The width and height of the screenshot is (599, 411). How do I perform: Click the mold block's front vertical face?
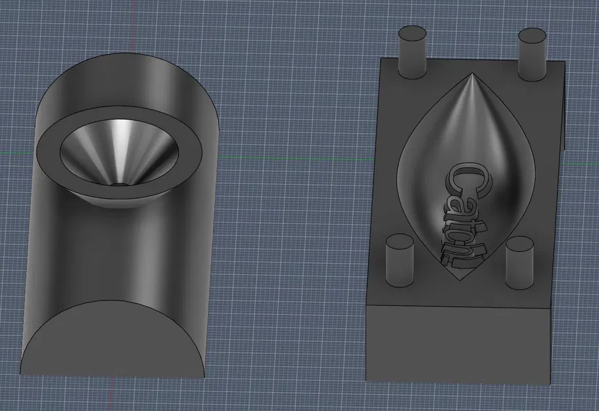pyautogui.click(x=458, y=344)
